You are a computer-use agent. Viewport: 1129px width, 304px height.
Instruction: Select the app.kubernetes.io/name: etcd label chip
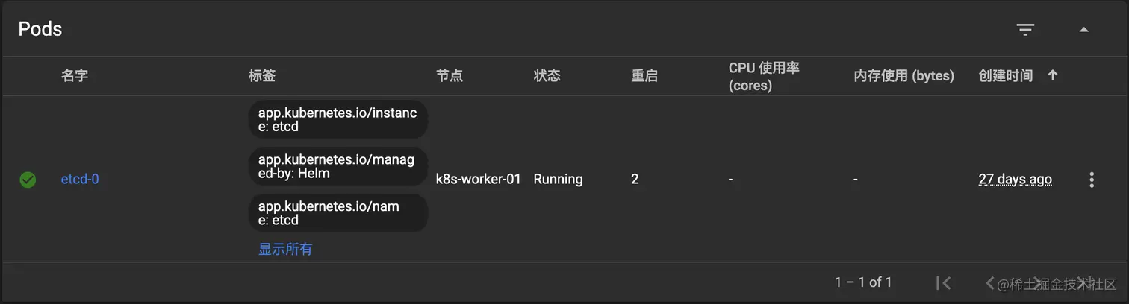coord(338,213)
